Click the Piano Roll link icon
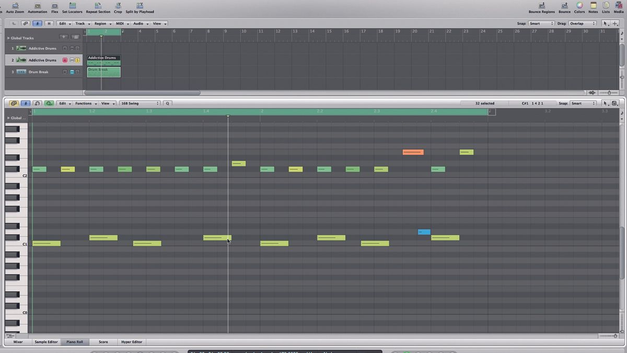This screenshot has width=627, height=353. coord(14,104)
